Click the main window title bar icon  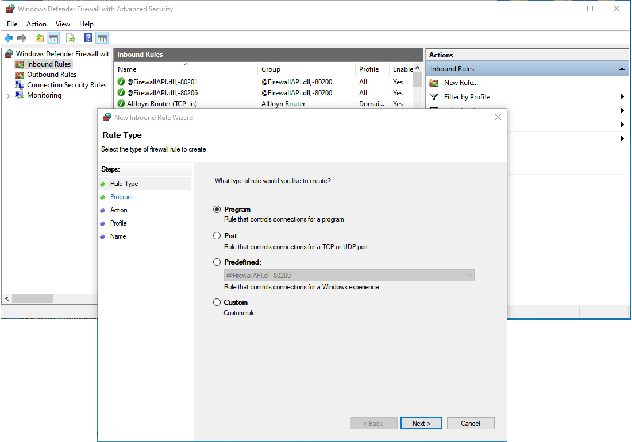(x=10, y=9)
